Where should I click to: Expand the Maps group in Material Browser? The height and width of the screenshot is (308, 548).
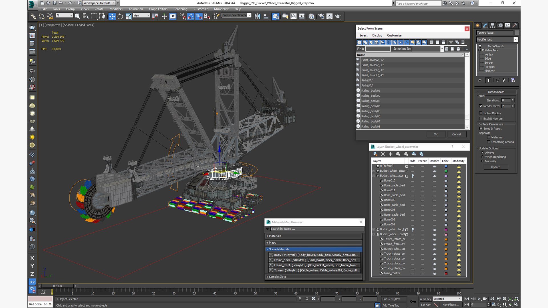pos(313,243)
